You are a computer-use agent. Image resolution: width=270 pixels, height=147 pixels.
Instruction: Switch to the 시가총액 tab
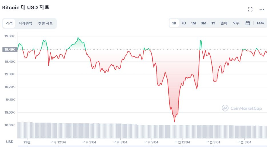(x=25, y=23)
